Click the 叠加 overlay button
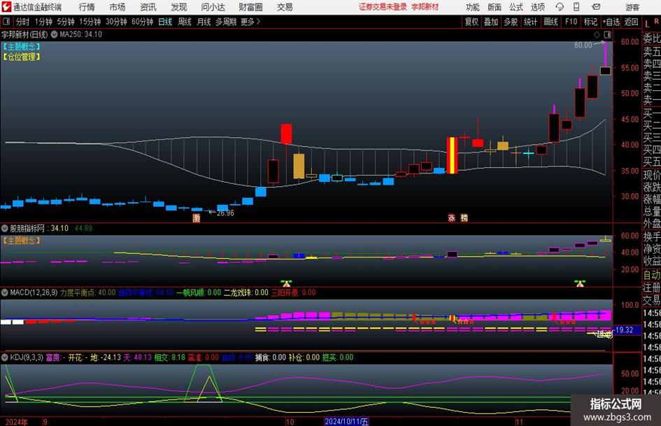Screen dimensions: 661x426 491,22
